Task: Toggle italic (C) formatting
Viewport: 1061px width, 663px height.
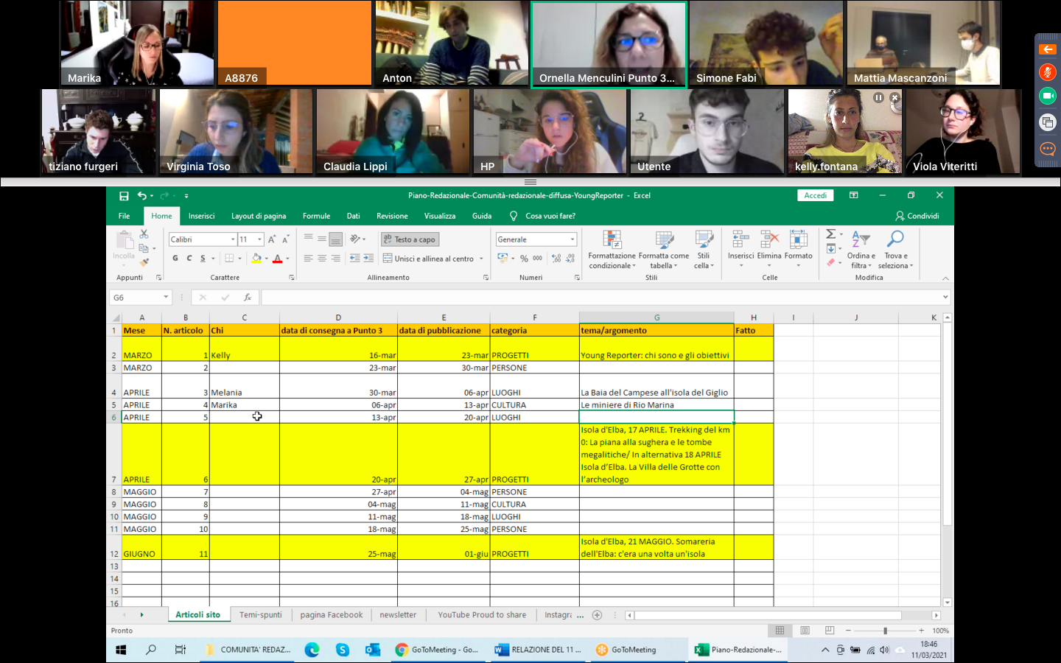Action: point(189,259)
